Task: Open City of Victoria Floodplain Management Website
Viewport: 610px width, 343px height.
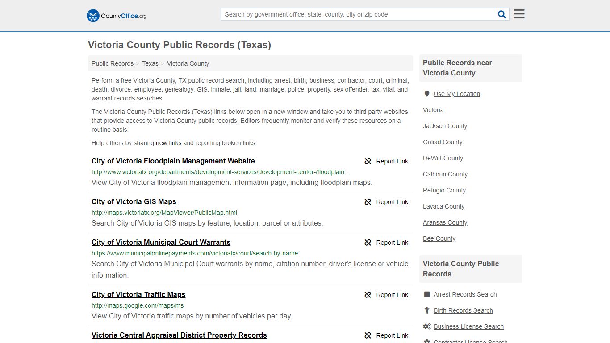Action: click(173, 161)
